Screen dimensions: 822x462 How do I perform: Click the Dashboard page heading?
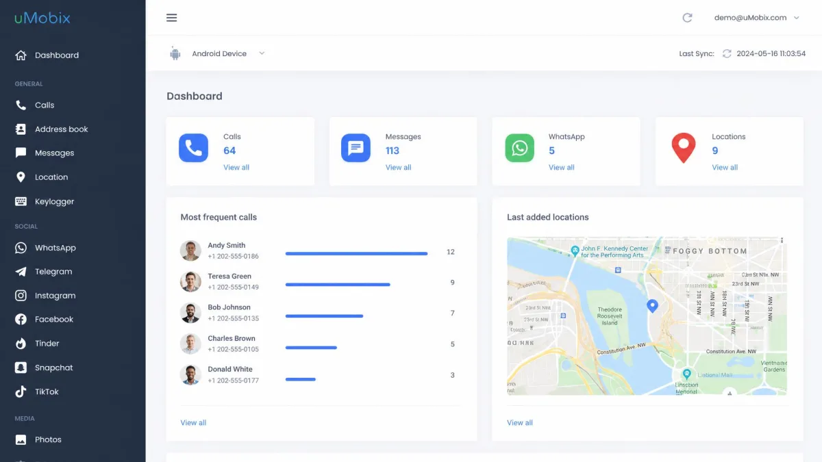pyautogui.click(x=195, y=97)
